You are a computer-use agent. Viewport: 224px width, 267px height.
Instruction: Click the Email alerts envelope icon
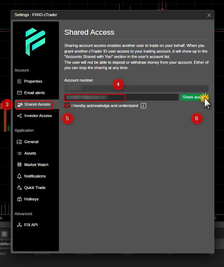tap(19, 93)
